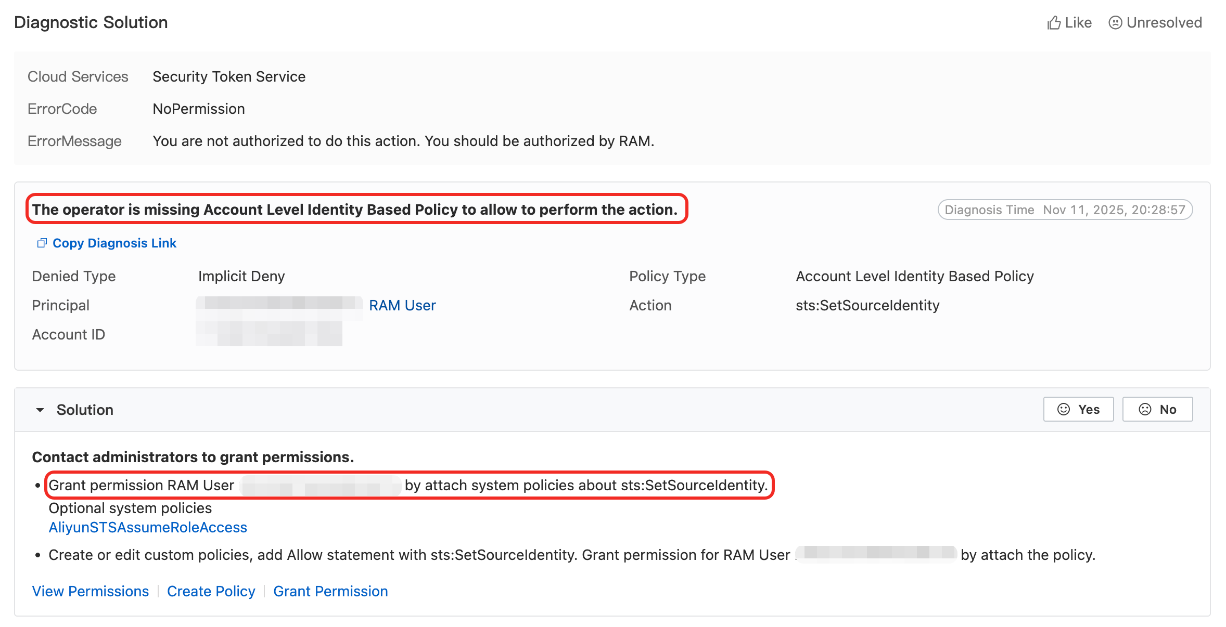This screenshot has height=627, width=1226.
Task: Follow the Grant Permission link
Action: click(330, 592)
